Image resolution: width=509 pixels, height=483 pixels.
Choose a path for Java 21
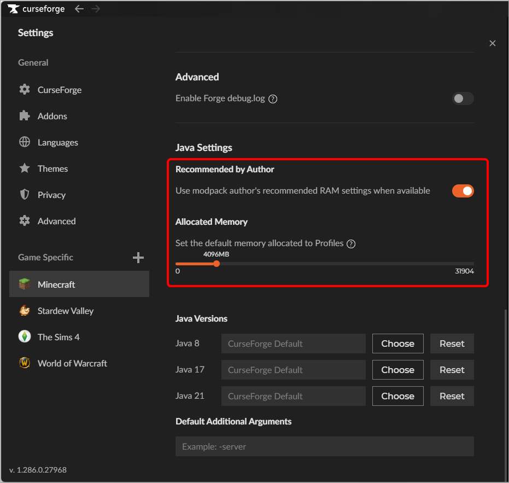(397, 396)
